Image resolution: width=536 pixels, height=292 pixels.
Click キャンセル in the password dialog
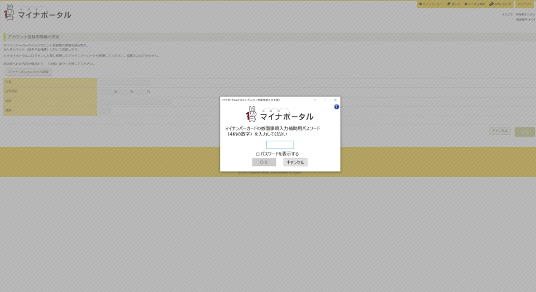coord(295,162)
